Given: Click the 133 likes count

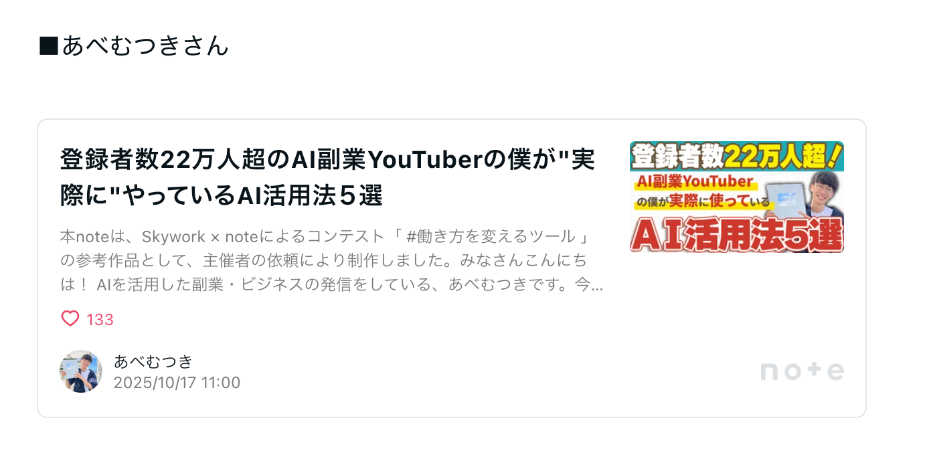Looking at the screenshot, I should [x=100, y=320].
